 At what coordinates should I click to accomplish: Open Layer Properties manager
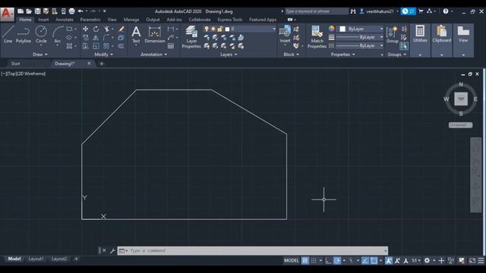point(191,37)
